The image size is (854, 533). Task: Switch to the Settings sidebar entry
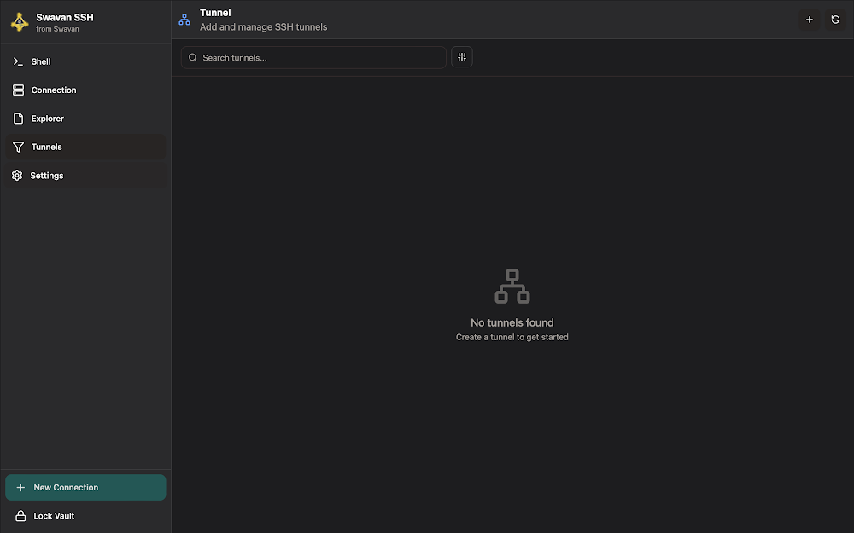(x=47, y=175)
